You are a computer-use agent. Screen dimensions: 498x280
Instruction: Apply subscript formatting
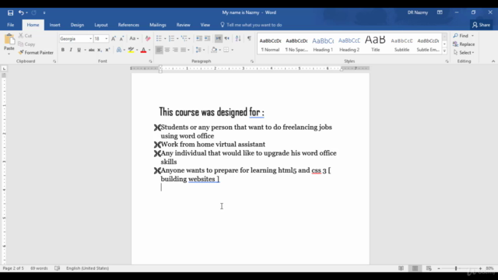tap(100, 50)
